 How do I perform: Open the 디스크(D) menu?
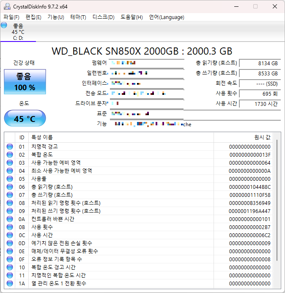pos(104,17)
